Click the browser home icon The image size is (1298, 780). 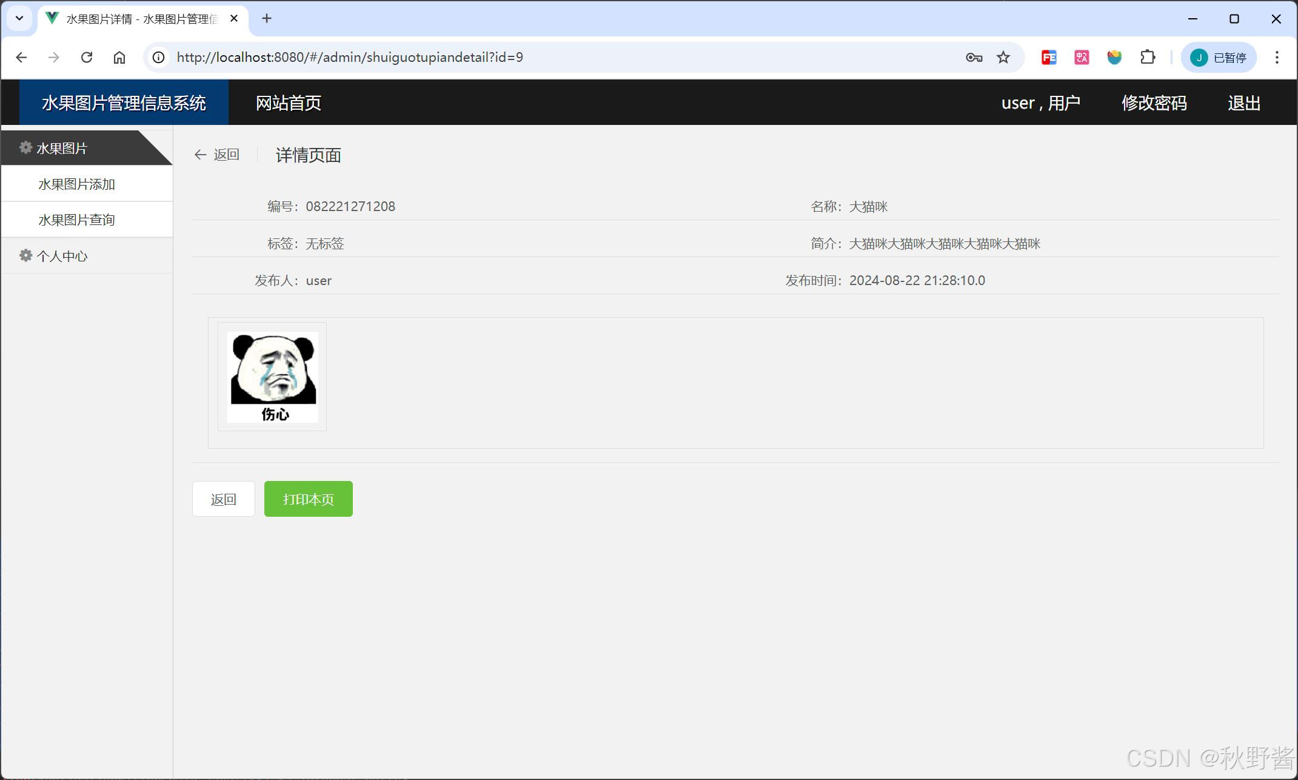pyautogui.click(x=119, y=57)
